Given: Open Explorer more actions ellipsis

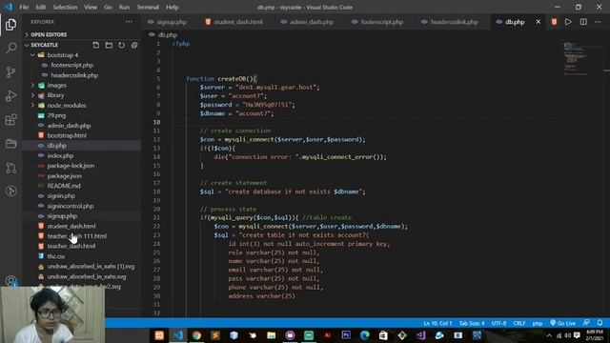Looking at the screenshot, I should 129,22.
